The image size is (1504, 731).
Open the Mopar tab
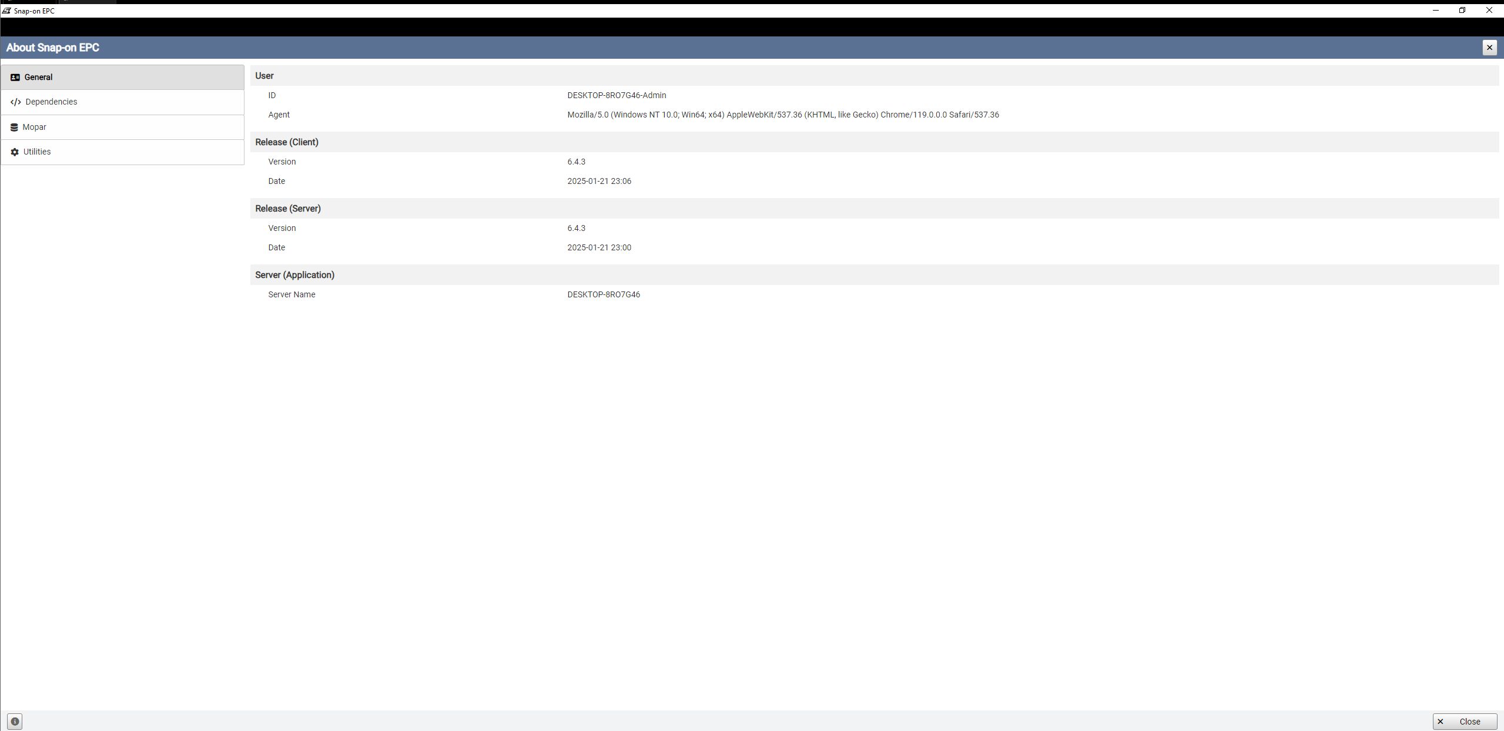(x=122, y=127)
